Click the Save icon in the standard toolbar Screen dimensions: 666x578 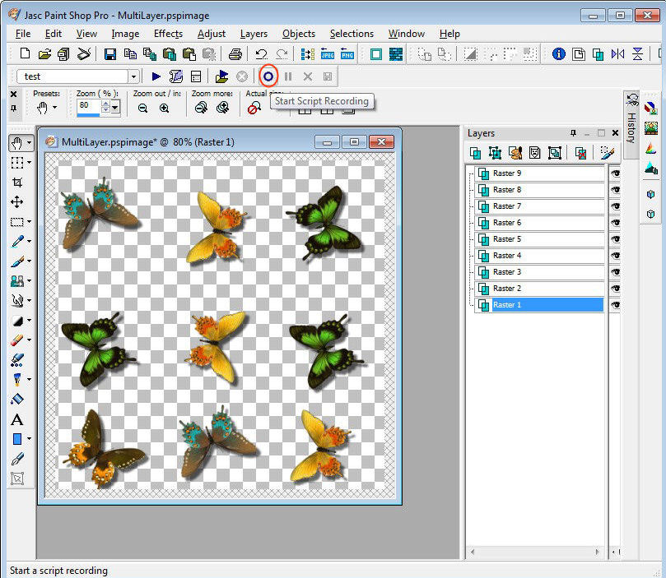pos(109,54)
